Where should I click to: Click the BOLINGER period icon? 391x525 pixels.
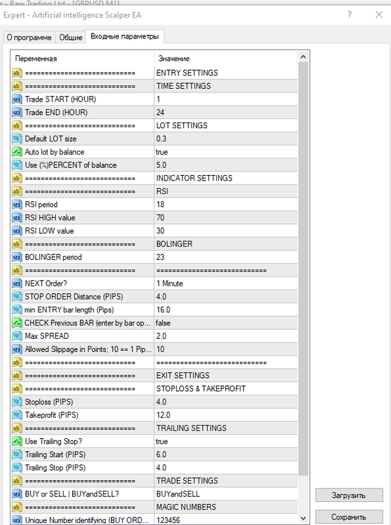[x=17, y=257]
